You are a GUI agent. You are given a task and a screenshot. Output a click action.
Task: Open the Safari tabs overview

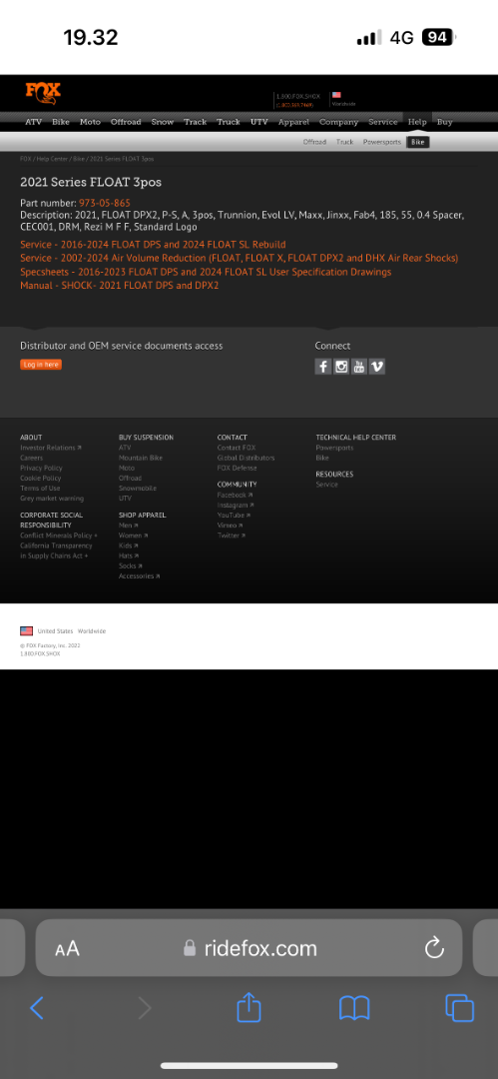pos(459,1008)
